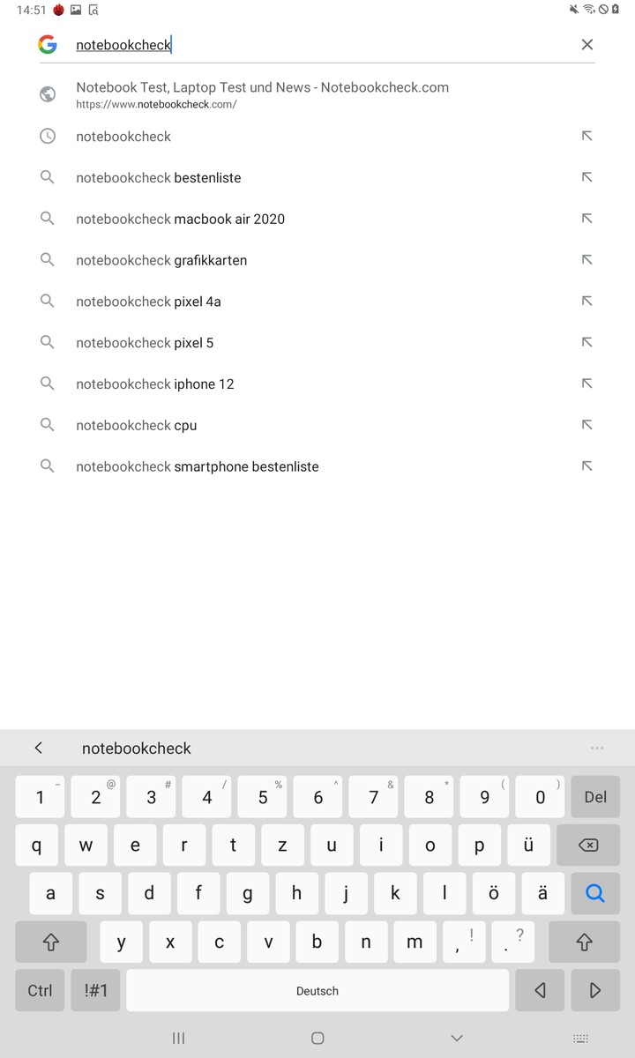Select suggestion 'notebookcheck smartphone bestenliste'
This screenshot has height=1058, width=635.
(x=198, y=466)
